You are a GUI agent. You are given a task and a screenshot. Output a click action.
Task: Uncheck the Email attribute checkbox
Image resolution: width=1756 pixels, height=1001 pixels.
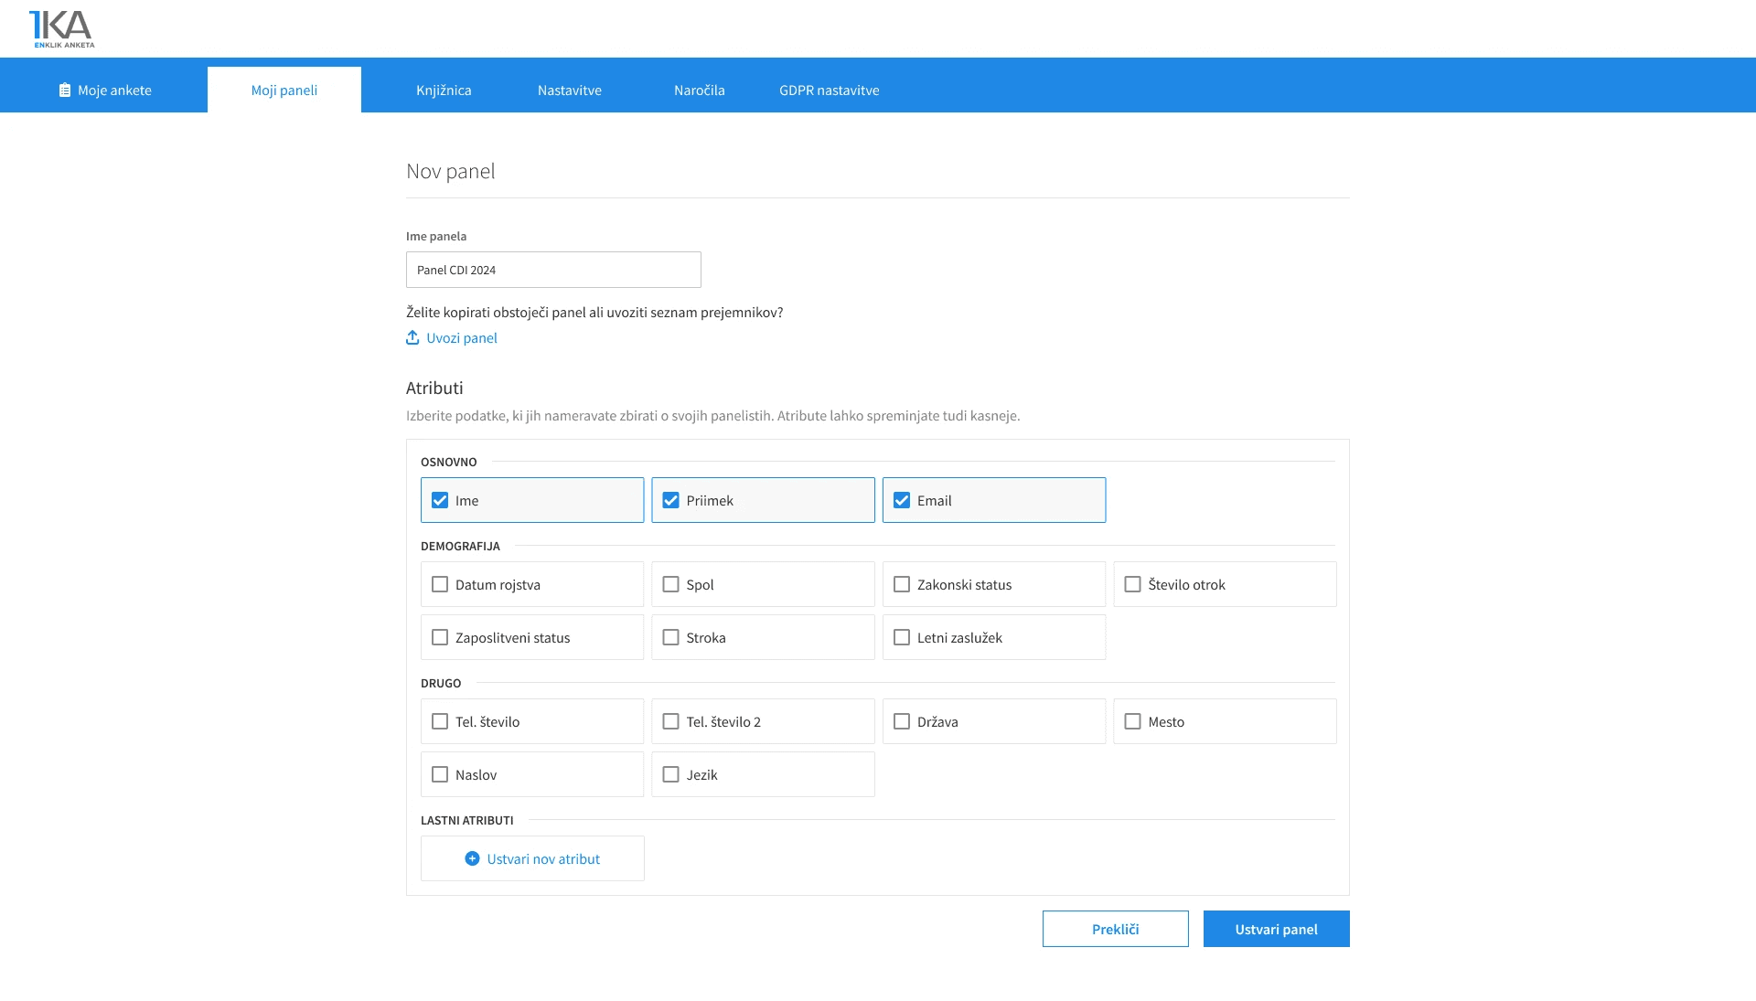coord(902,500)
